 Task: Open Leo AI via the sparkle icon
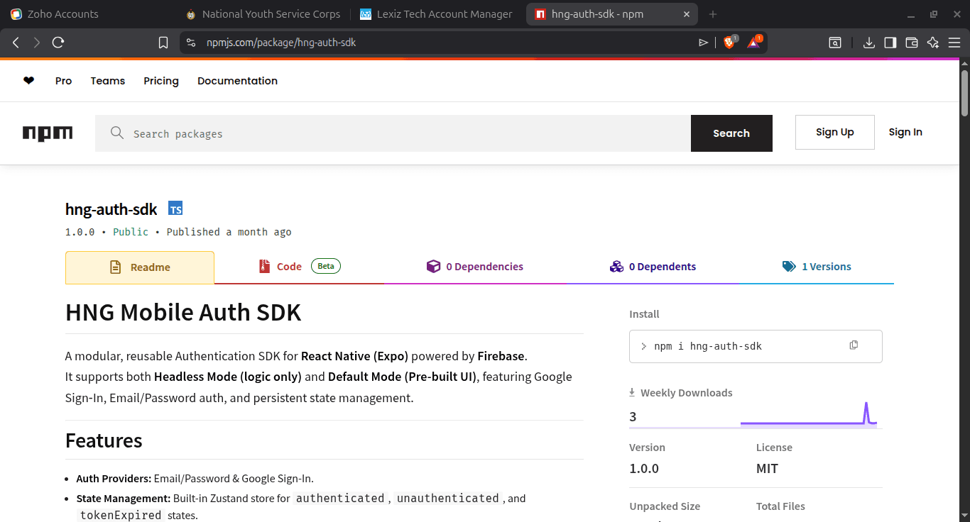(932, 43)
